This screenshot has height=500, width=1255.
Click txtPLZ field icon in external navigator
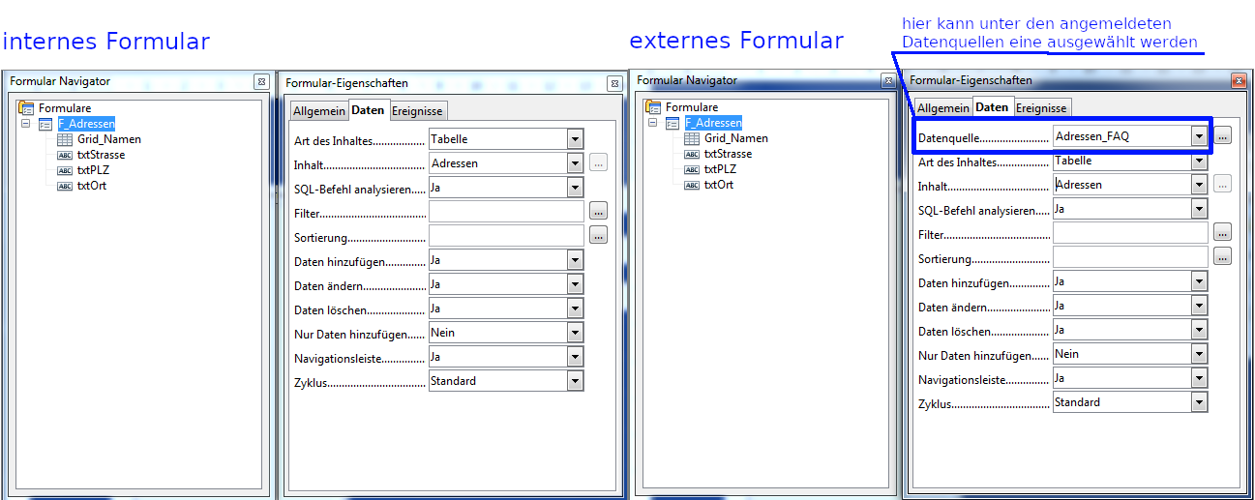[x=692, y=169]
